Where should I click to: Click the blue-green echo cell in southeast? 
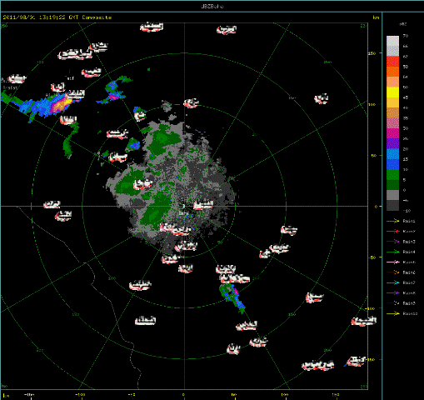(x=232, y=297)
